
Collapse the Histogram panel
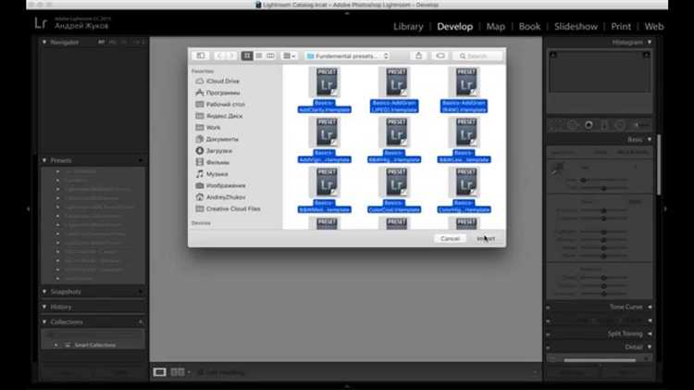click(650, 42)
